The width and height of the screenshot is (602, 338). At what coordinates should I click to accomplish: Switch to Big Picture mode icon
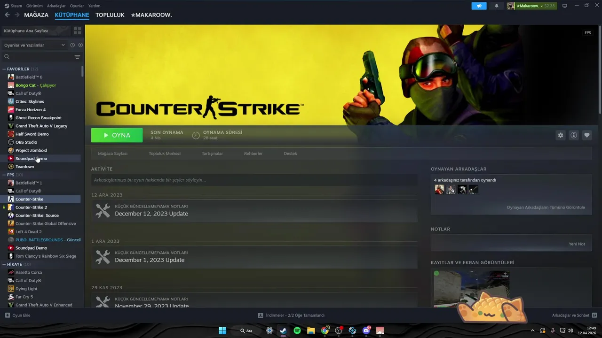click(565, 6)
